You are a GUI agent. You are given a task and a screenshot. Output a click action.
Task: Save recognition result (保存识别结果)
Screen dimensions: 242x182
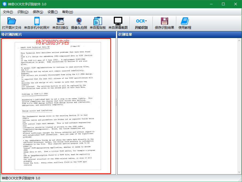click(165, 23)
